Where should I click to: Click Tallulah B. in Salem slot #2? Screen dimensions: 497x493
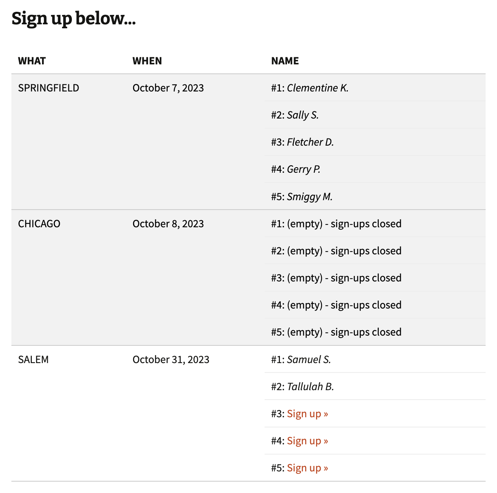pos(310,387)
